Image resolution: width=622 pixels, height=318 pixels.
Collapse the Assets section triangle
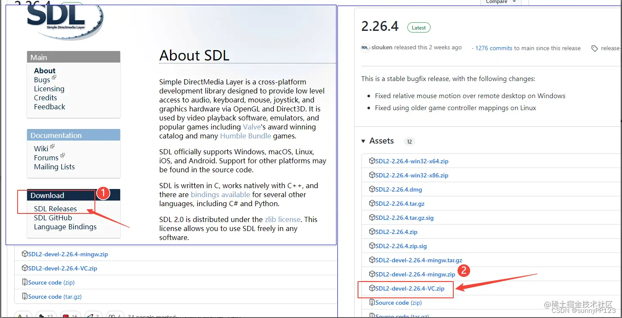(x=364, y=141)
